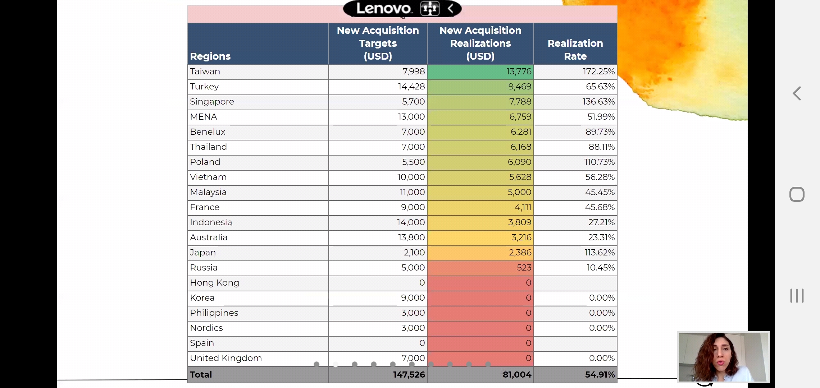The height and width of the screenshot is (388, 820).
Task: Select Taiwan's green 13,776 realization cell
Action: point(480,71)
